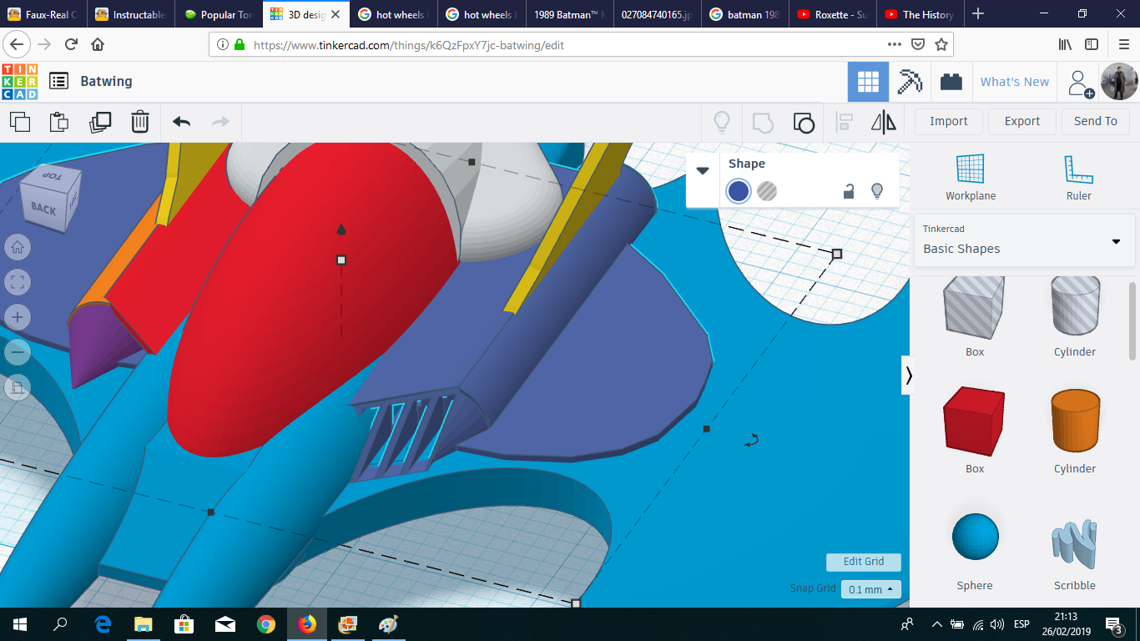Click the Send To button
Viewport: 1140px width, 641px height.
1096,122
